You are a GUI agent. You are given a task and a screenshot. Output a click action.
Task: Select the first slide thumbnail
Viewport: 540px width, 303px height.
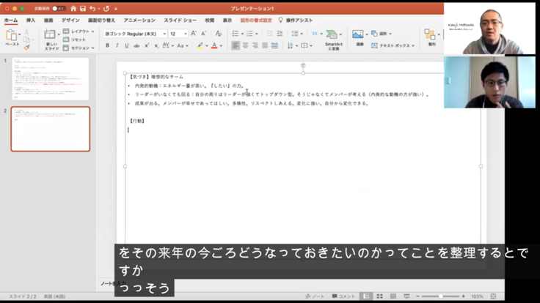[50, 79]
